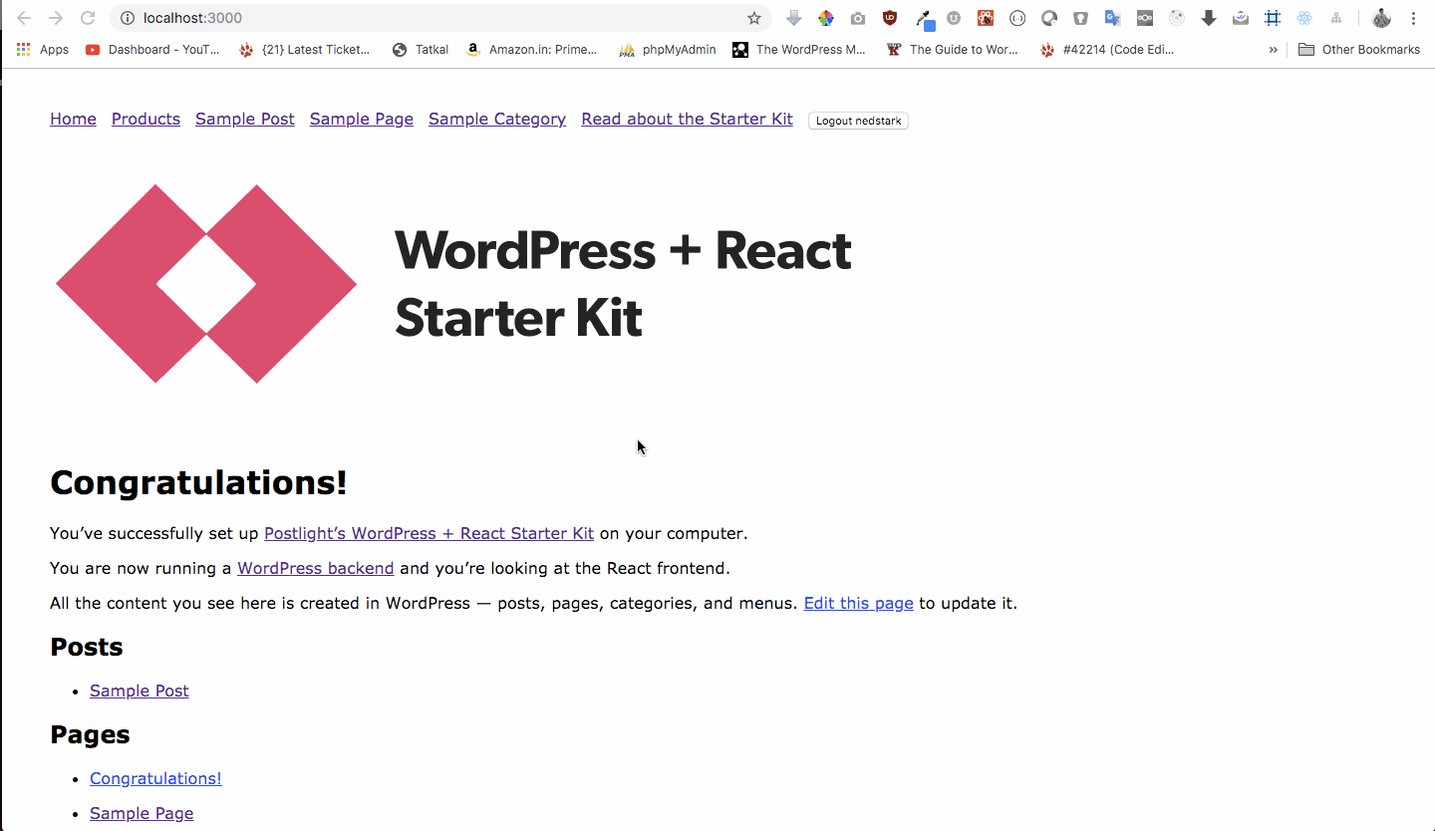Screen dimensions: 1435x831
Task: Open the Chrome profile avatar
Action: tap(1381, 18)
